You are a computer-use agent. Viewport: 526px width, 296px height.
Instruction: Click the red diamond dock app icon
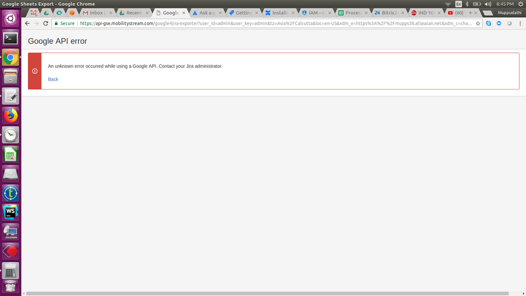coord(11,251)
